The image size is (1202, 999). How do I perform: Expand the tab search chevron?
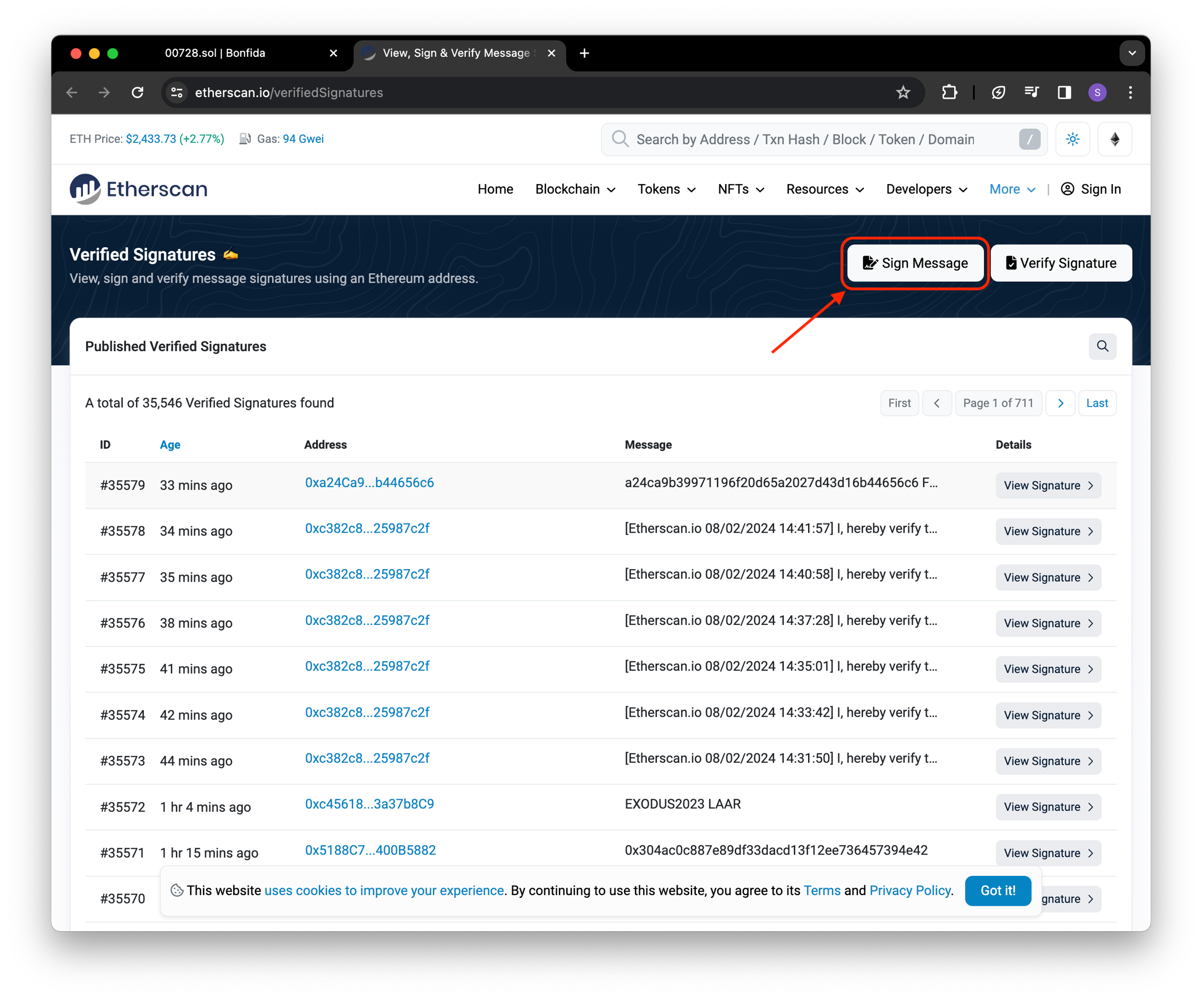pyautogui.click(x=1132, y=53)
